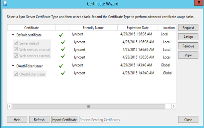
Task: Toggle the Server default checkbox
Action: pyautogui.click(x=16, y=43)
